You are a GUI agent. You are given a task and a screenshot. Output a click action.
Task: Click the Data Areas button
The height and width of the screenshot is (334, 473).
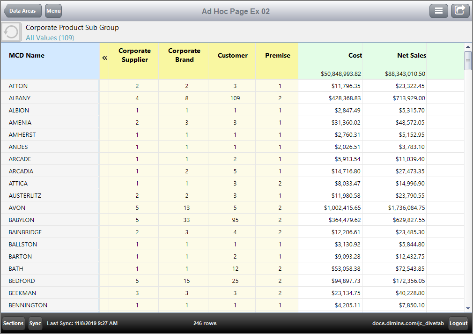22,10
